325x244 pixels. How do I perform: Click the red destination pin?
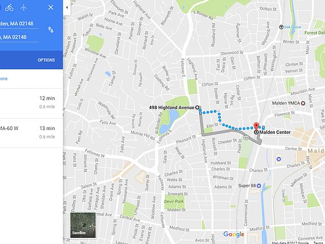coord(256,126)
